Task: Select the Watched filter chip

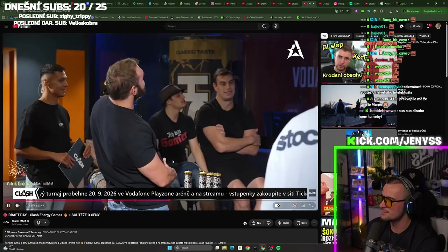Action: [x=424, y=36]
